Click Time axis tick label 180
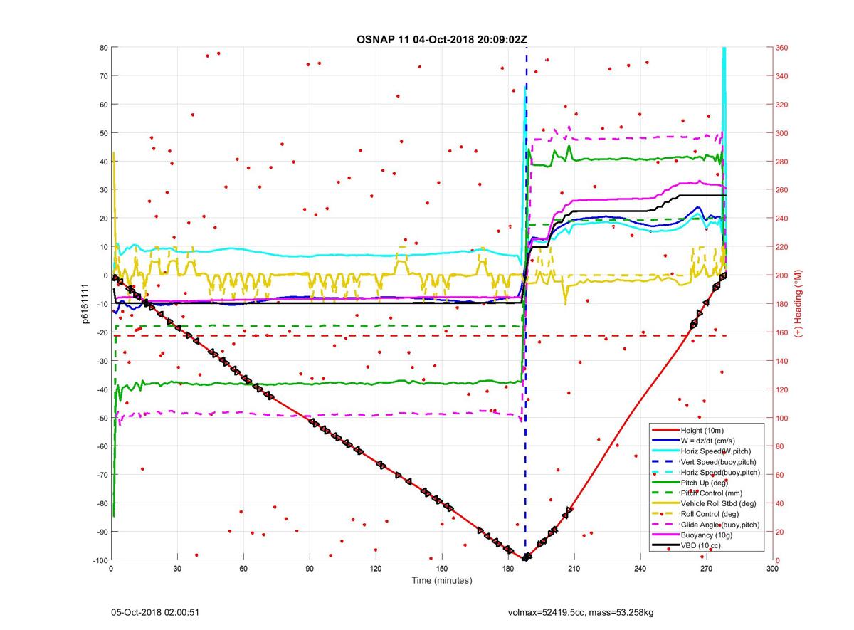This screenshot has width=854, height=630. [x=507, y=569]
